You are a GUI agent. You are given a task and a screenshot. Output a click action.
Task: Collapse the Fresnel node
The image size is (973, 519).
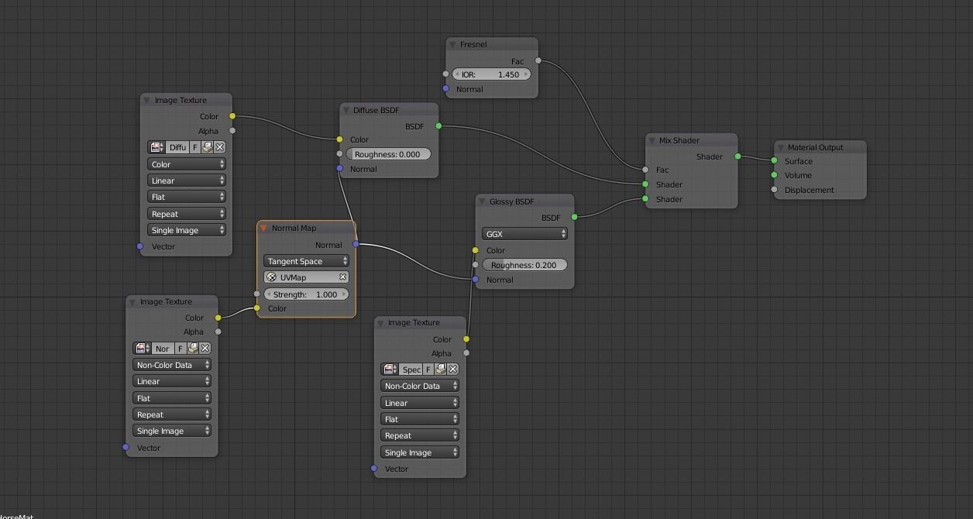452,45
